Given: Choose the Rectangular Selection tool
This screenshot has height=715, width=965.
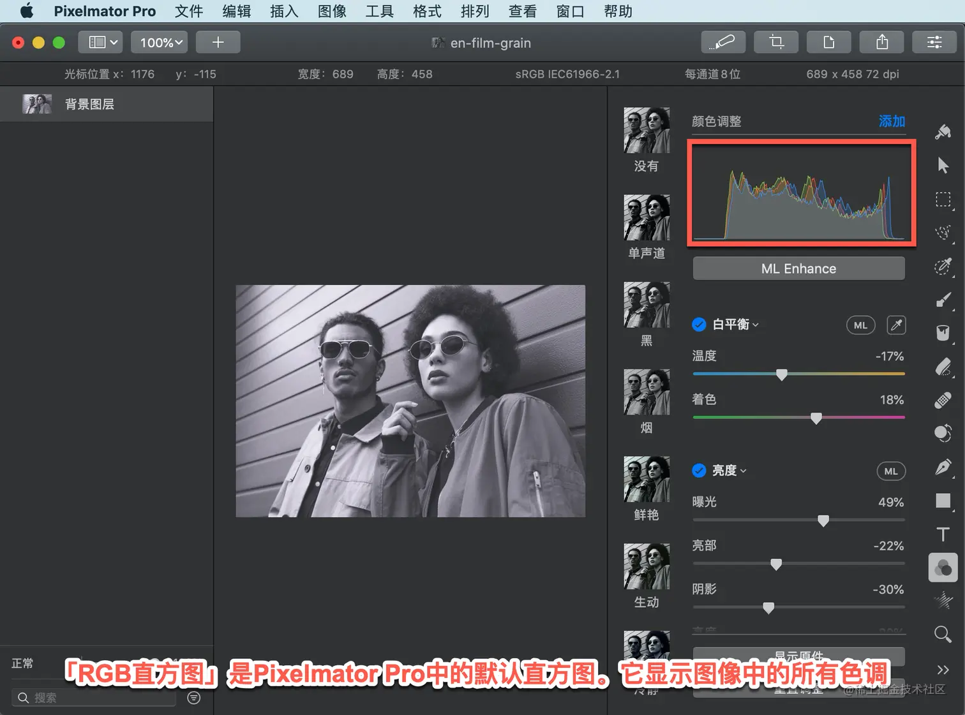Looking at the screenshot, I should click(943, 199).
